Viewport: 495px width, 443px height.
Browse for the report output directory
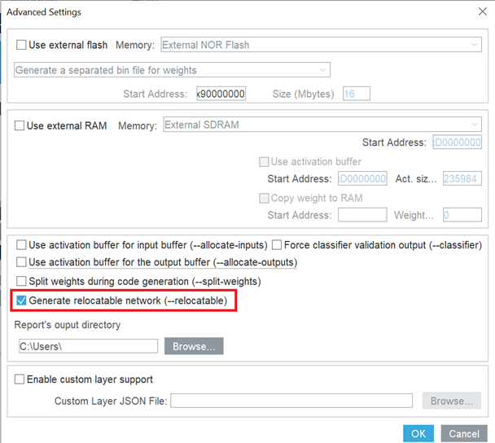click(x=194, y=346)
